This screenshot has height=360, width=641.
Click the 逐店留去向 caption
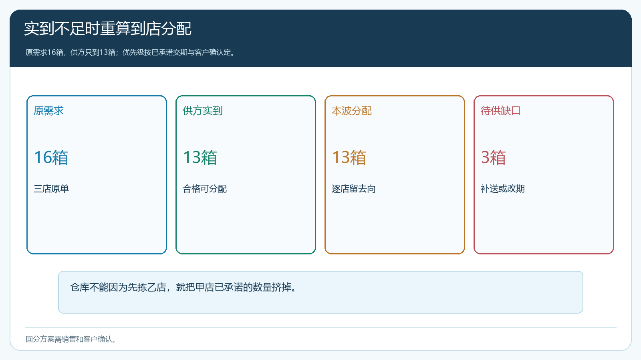point(353,189)
